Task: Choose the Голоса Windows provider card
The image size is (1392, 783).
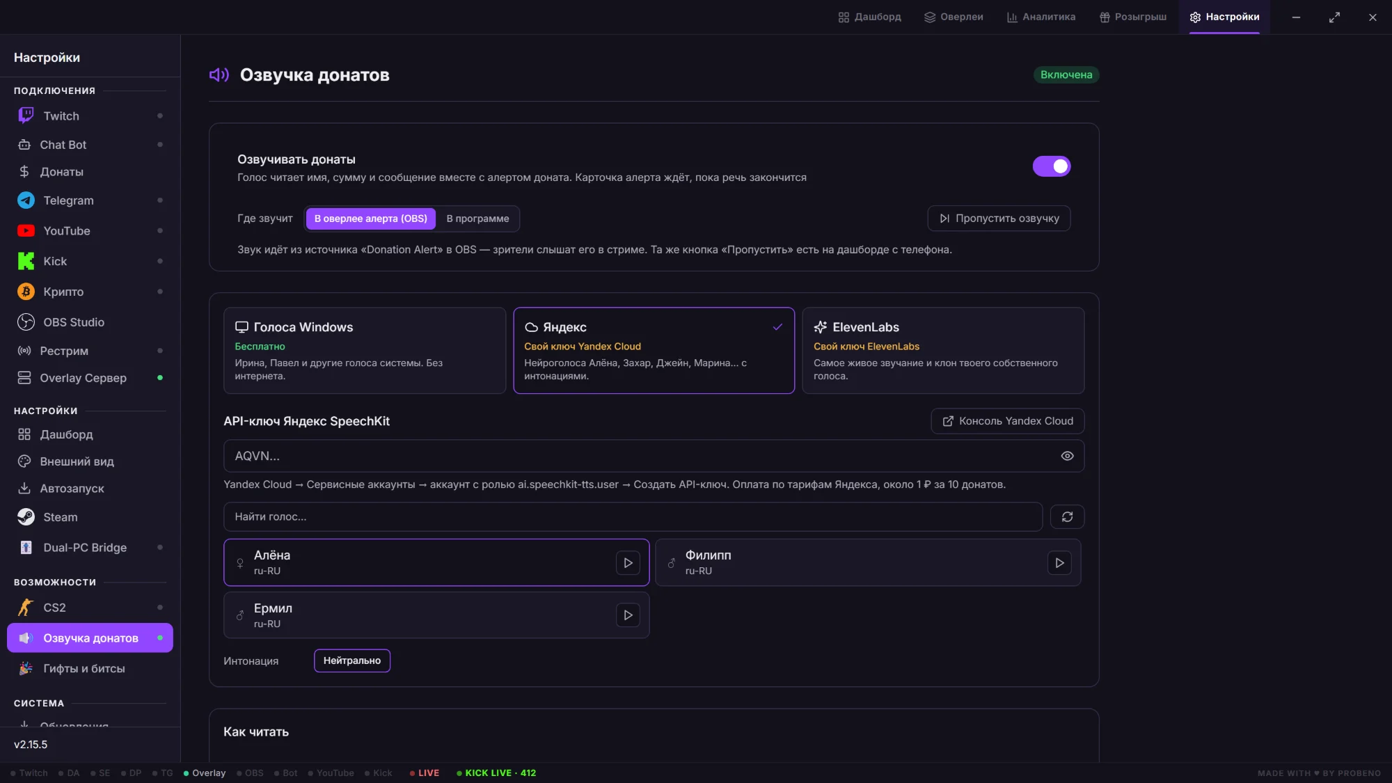Action: (x=365, y=351)
